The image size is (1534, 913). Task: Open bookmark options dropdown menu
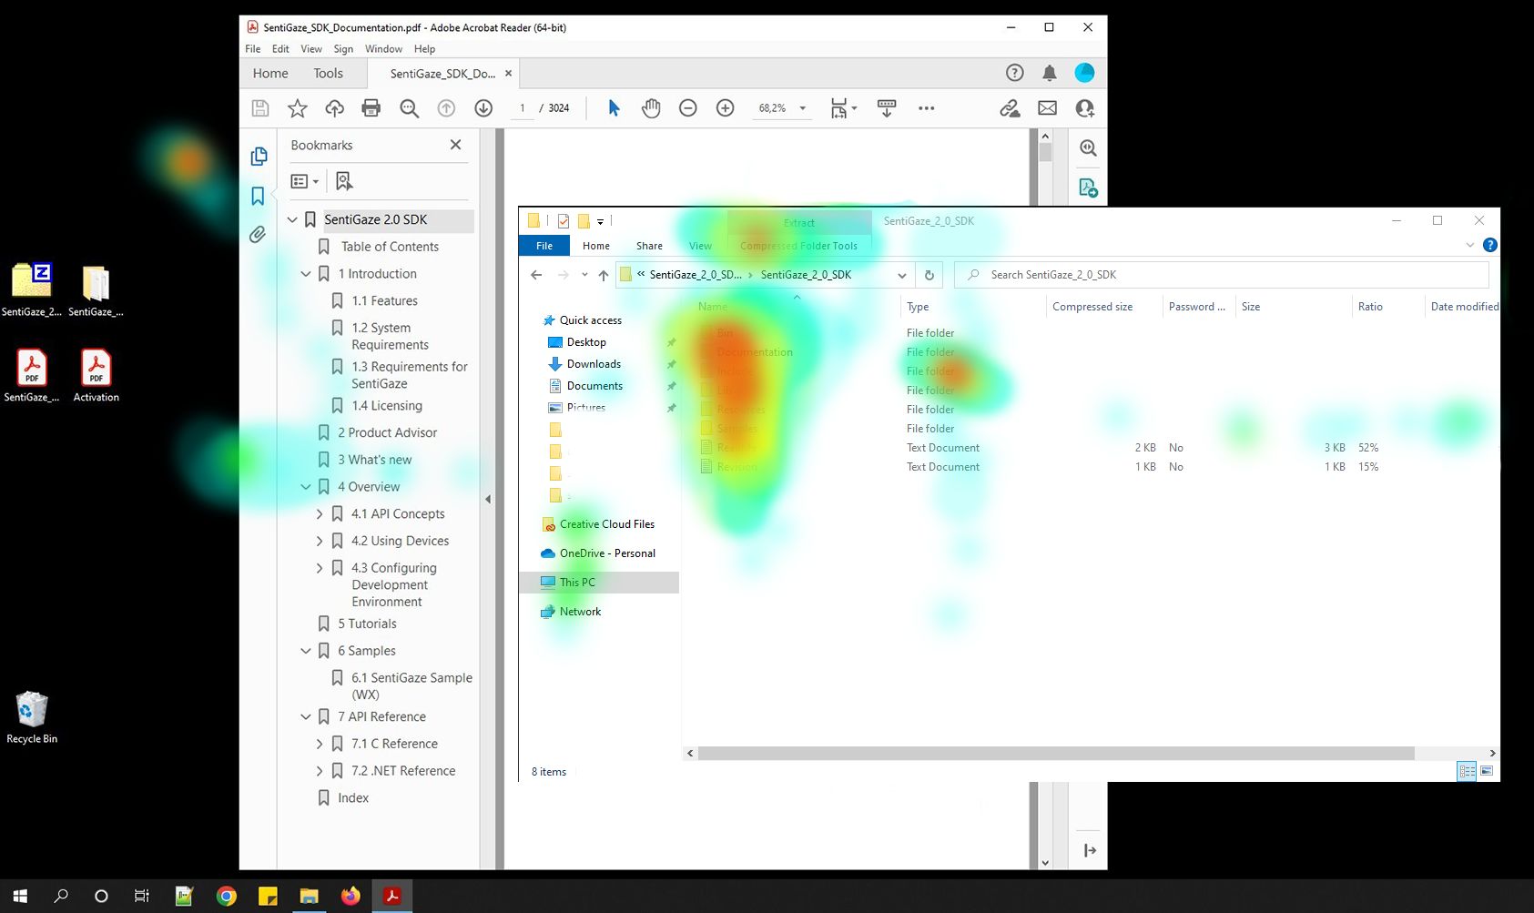pos(304,181)
